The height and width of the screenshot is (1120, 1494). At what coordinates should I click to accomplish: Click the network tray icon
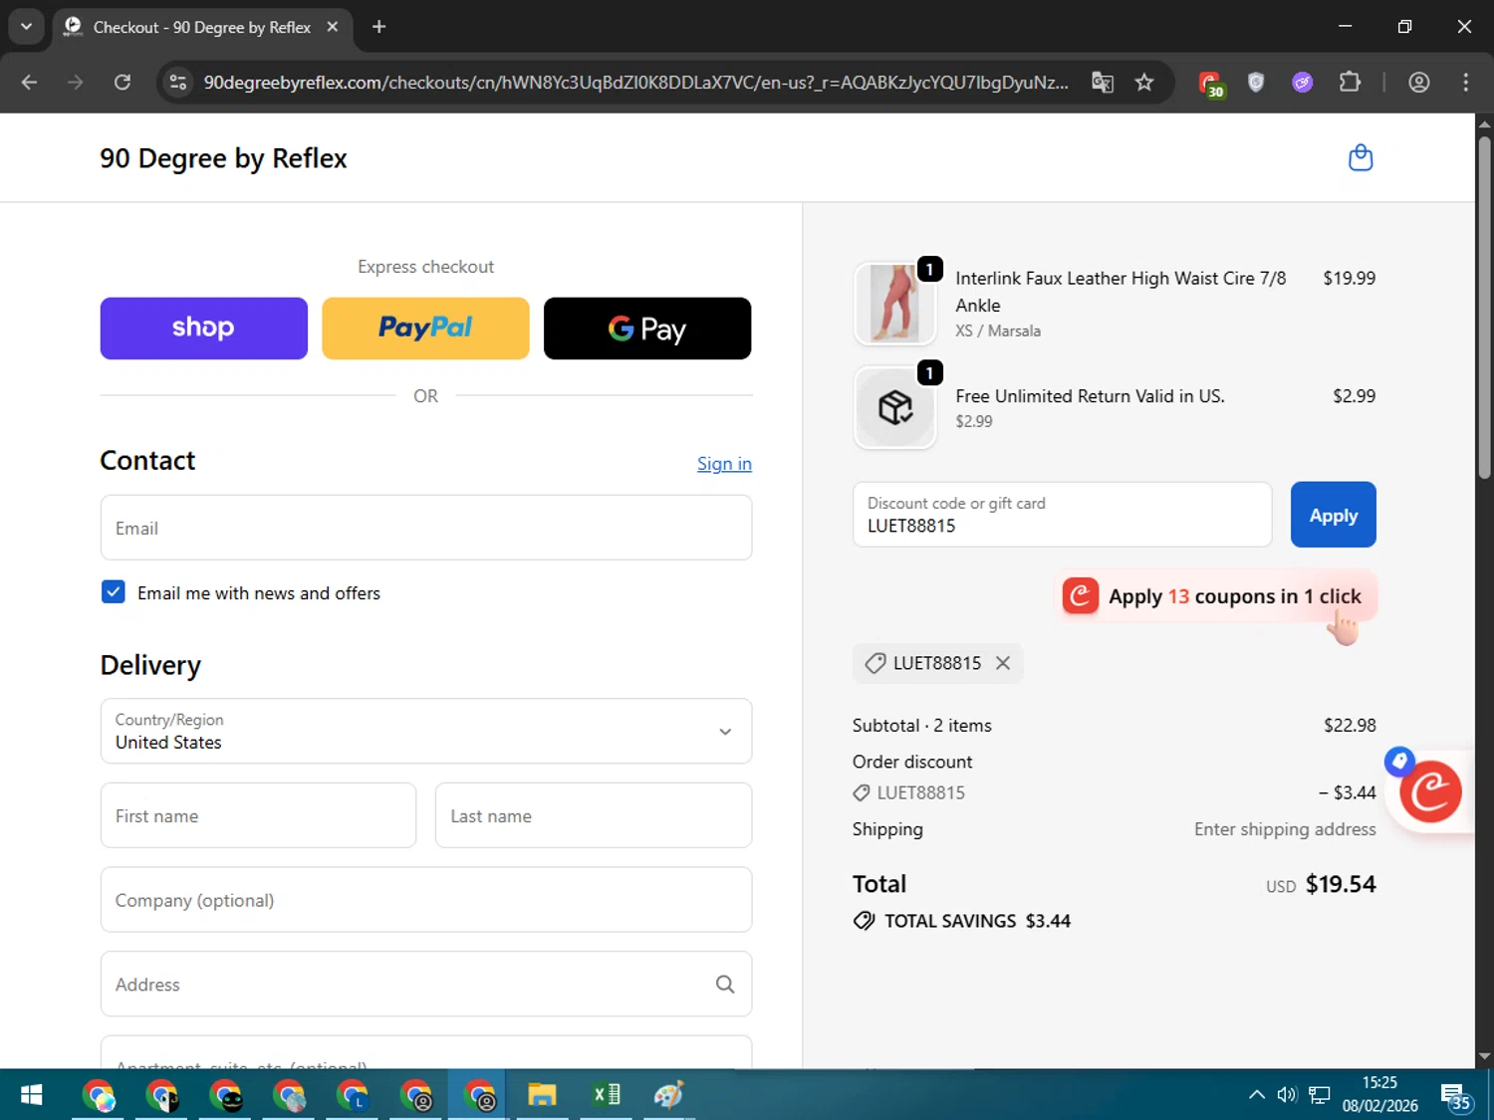click(x=1320, y=1095)
